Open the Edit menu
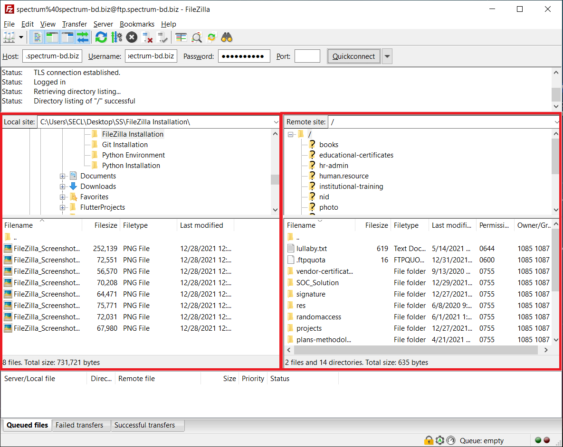Viewport: 563px width, 447px height. tap(27, 24)
